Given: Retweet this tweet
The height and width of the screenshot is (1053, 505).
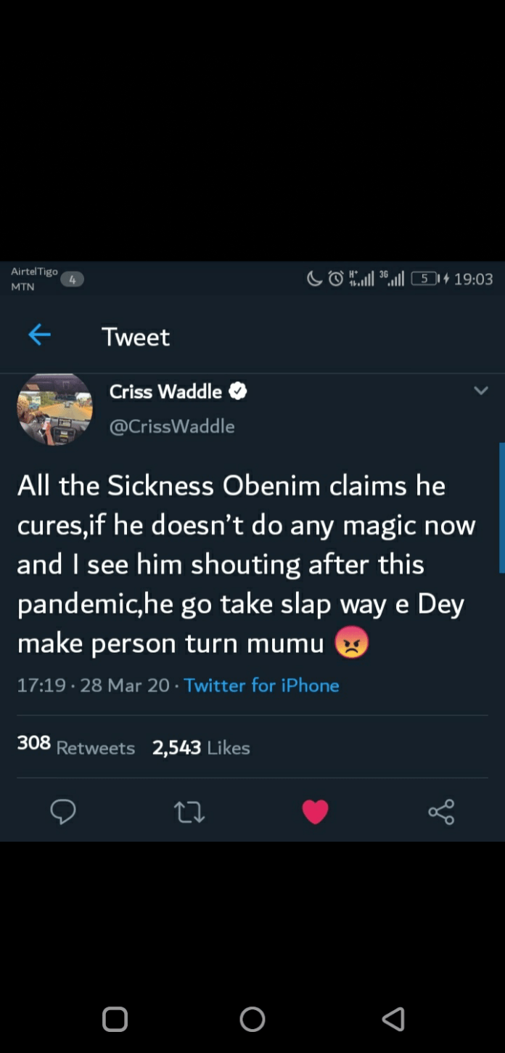Looking at the screenshot, I should point(189,812).
